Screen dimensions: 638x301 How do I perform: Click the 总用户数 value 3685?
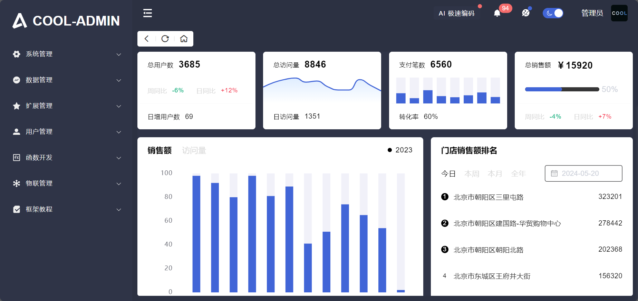[190, 64]
